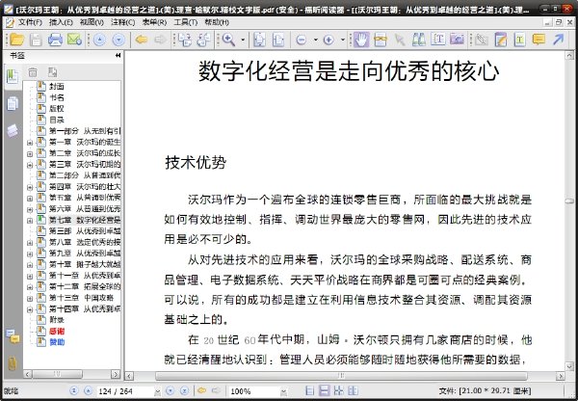Email the document via envelope icon

(74, 40)
